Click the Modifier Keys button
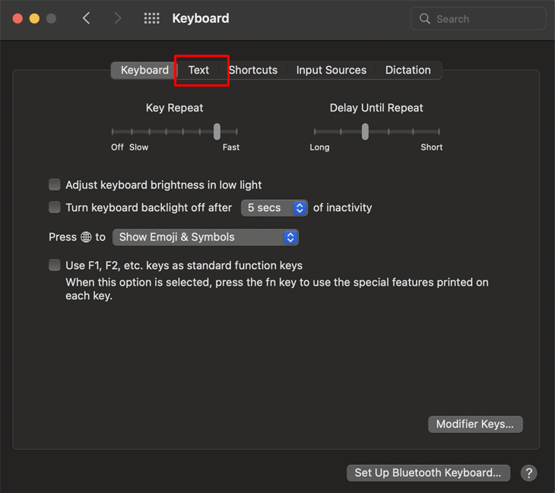Viewport: 555px width, 493px height. tap(475, 424)
